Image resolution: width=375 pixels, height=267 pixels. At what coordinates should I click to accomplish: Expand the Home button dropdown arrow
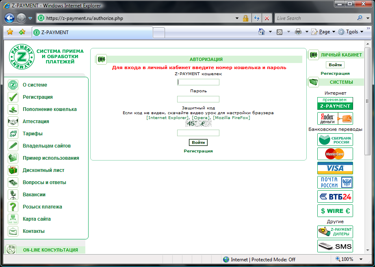point(270,32)
